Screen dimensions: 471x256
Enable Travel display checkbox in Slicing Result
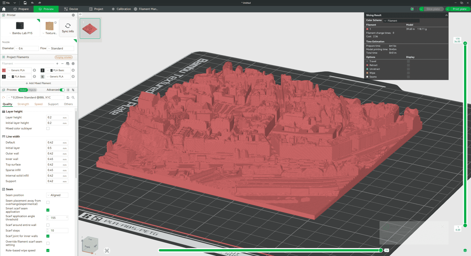click(x=408, y=61)
